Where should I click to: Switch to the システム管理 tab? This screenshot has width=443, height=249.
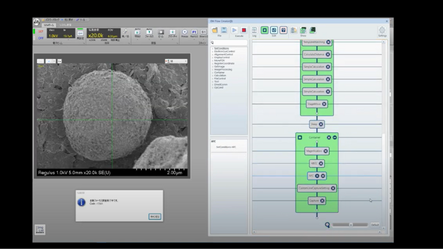pyautogui.click(x=65, y=25)
